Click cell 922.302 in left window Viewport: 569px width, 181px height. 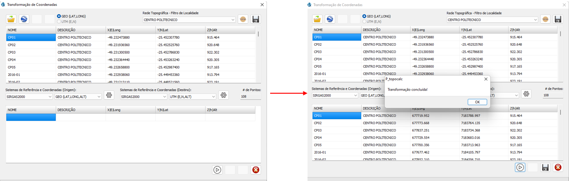coord(230,52)
